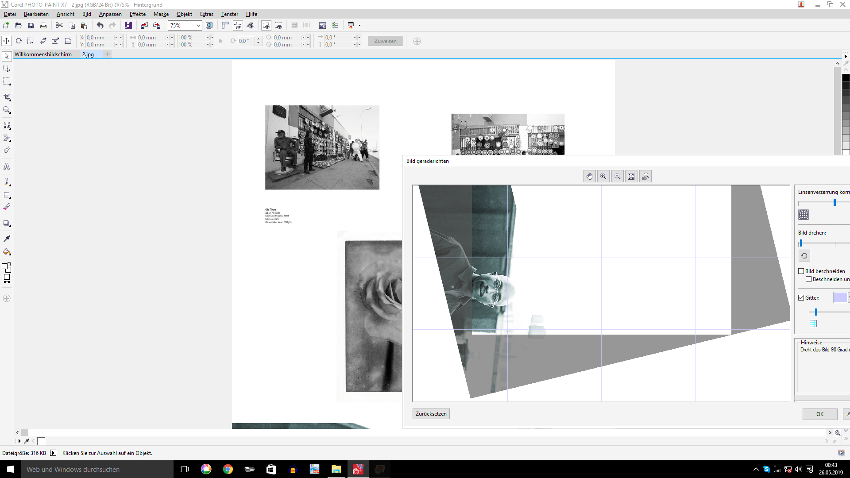This screenshot has height=478, width=850.
Task: Click the Undo arrow icon
Action: pos(100,26)
